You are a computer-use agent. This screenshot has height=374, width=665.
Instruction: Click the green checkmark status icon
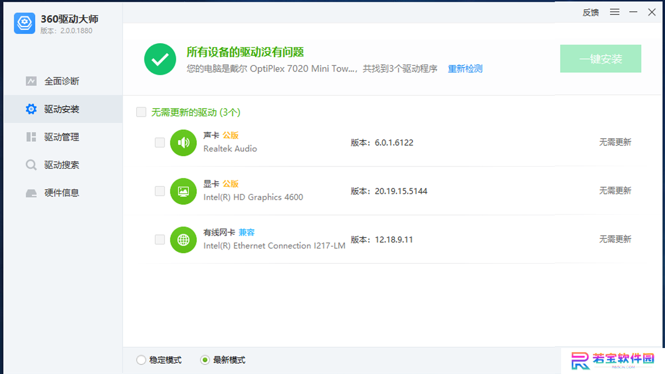click(160, 59)
